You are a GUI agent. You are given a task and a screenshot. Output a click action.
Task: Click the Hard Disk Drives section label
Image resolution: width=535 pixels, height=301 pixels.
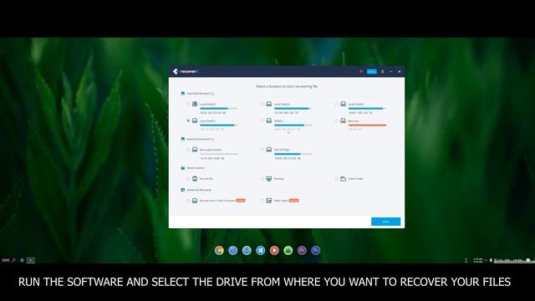pos(201,93)
